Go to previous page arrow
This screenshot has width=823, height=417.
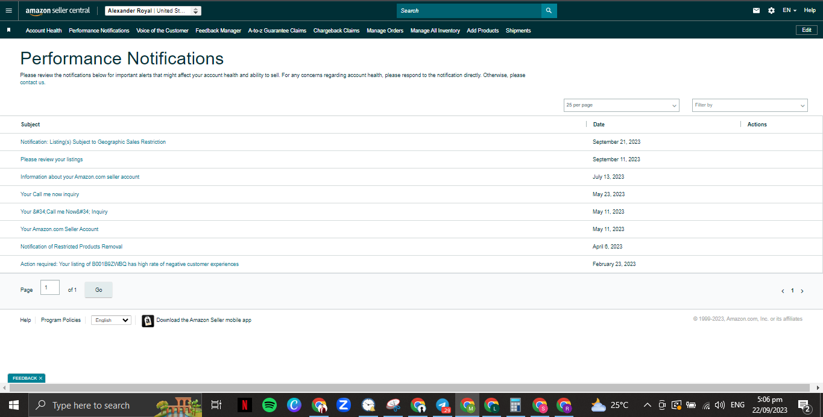[783, 291]
